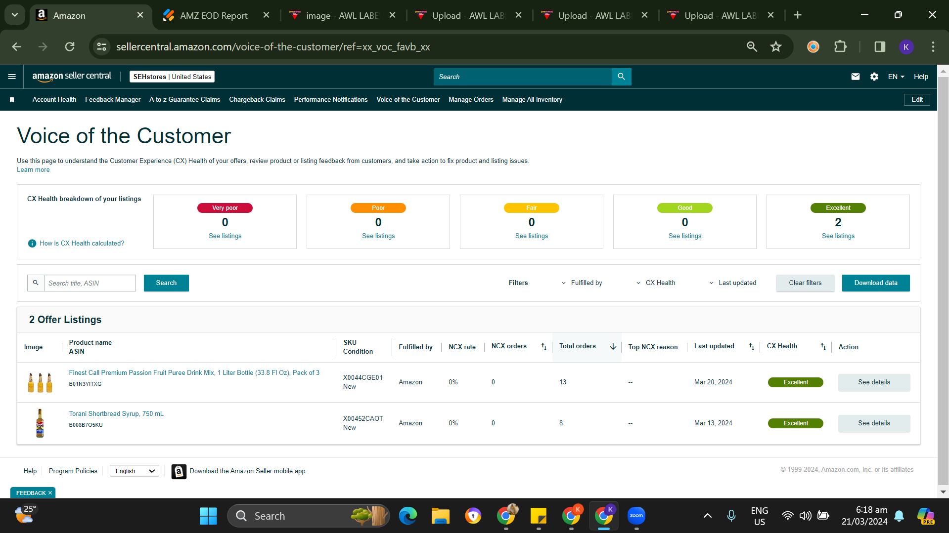
Task: Open Feedback Manager in favorites bar
Action: tap(113, 100)
